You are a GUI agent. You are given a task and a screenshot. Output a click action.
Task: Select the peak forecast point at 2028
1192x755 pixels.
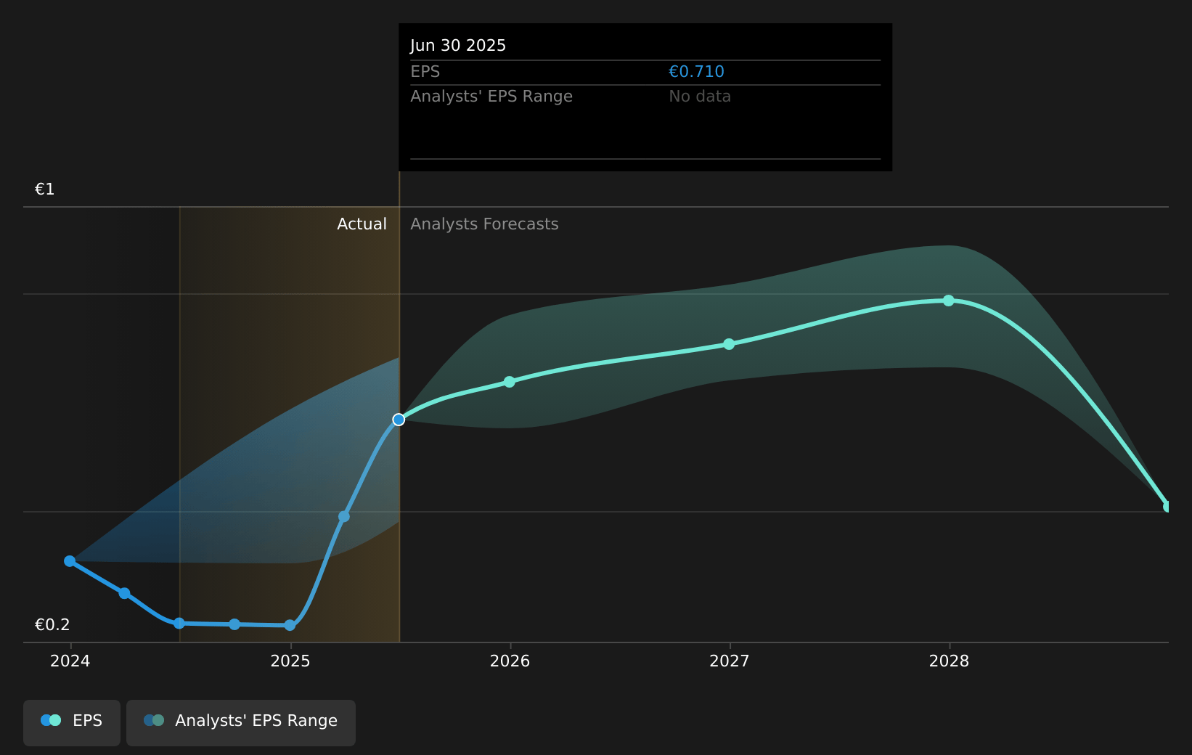[x=949, y=301]
